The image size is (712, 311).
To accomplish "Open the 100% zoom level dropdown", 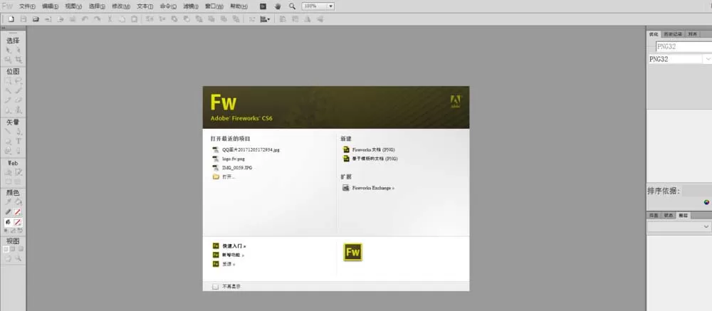I will click(x=330, y=6).
